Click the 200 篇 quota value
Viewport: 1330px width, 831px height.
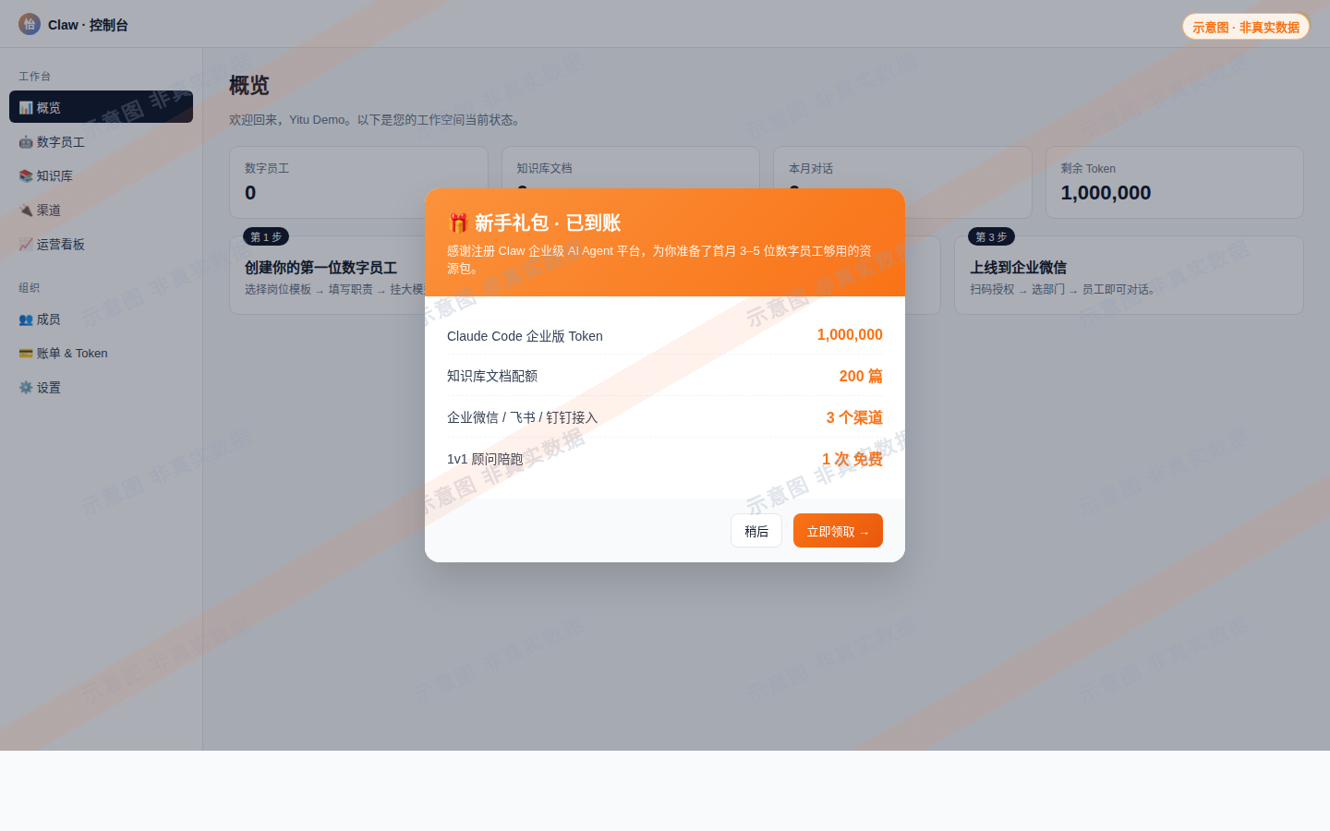(x=861, y=376)
